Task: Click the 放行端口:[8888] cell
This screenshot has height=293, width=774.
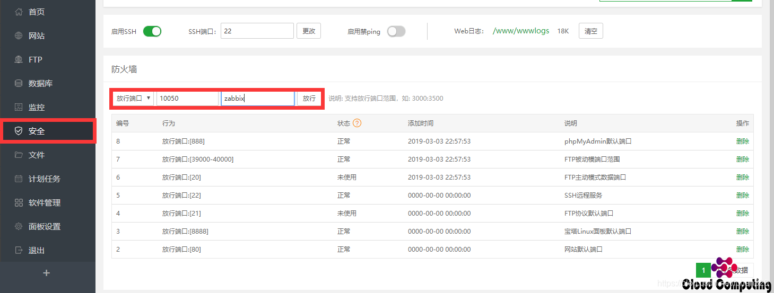Action: click(x=185, y=232)
